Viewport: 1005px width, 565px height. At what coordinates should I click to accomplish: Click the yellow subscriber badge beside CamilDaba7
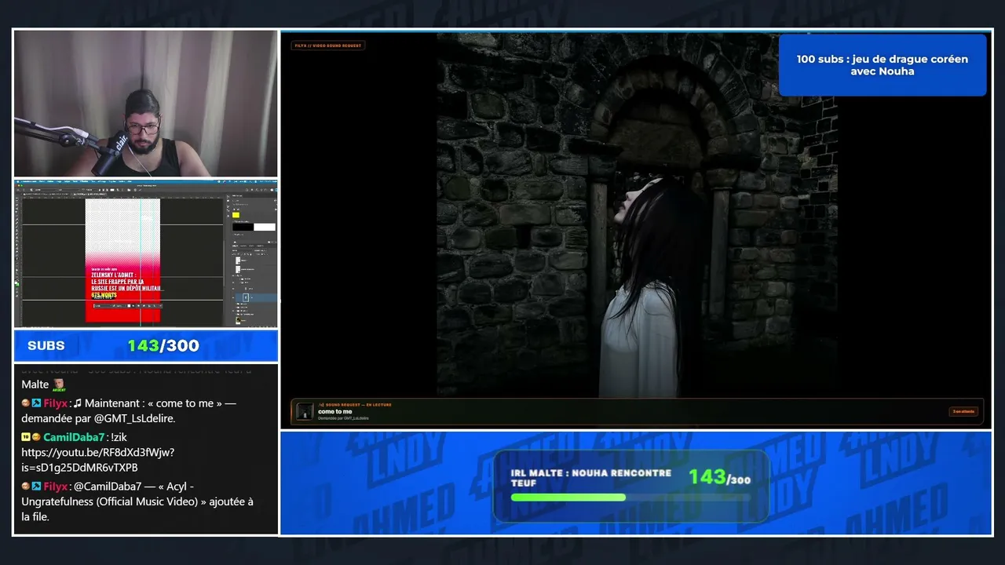tap(26, 437)
